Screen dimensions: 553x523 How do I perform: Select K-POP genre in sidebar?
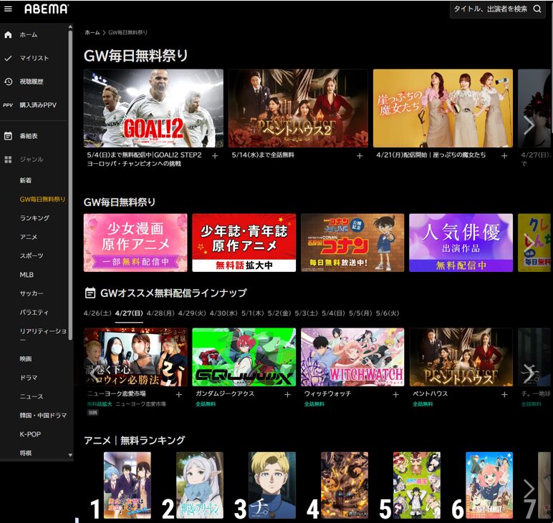point(30,434)
